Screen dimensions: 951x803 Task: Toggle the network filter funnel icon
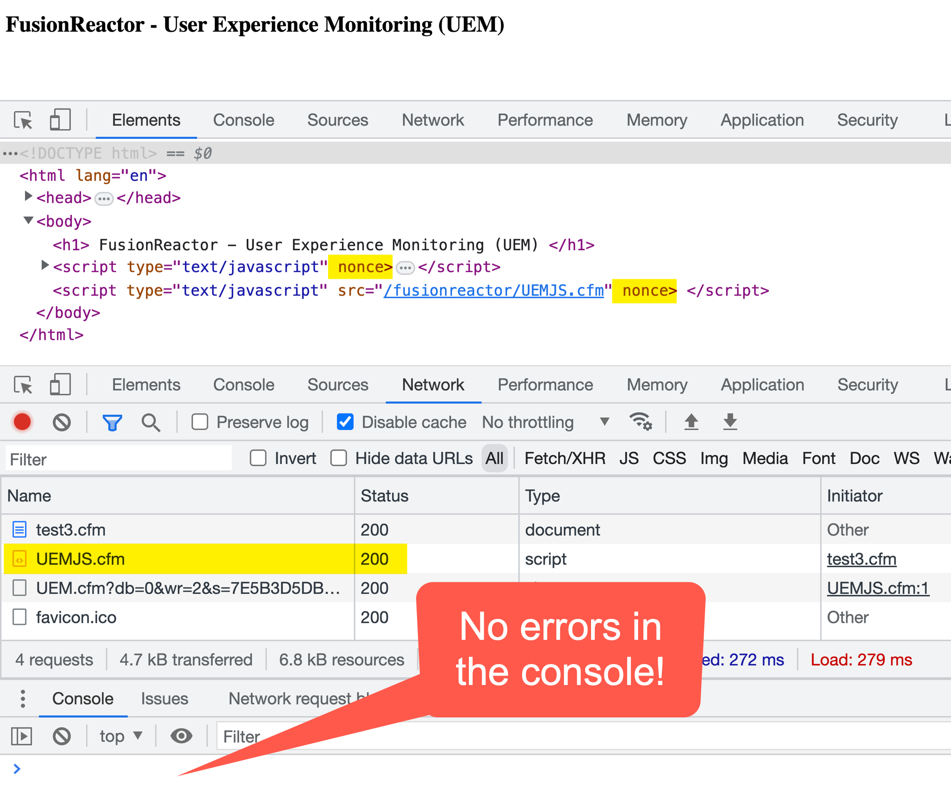tap(112, 422)
